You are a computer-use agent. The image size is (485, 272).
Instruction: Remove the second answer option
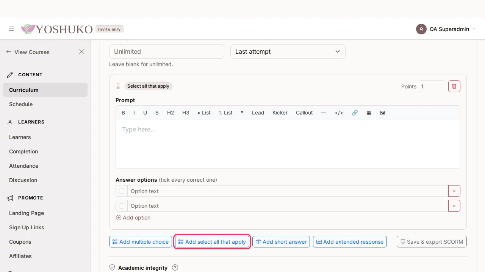click(454, 206)
